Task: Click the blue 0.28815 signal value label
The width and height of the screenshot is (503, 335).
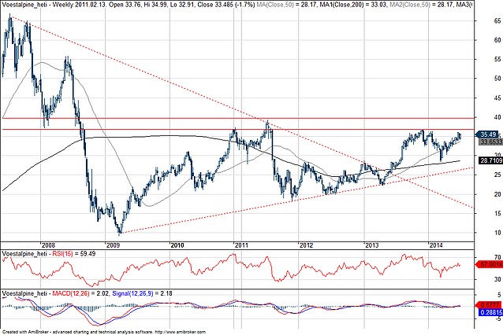Action: coord(491,312)
